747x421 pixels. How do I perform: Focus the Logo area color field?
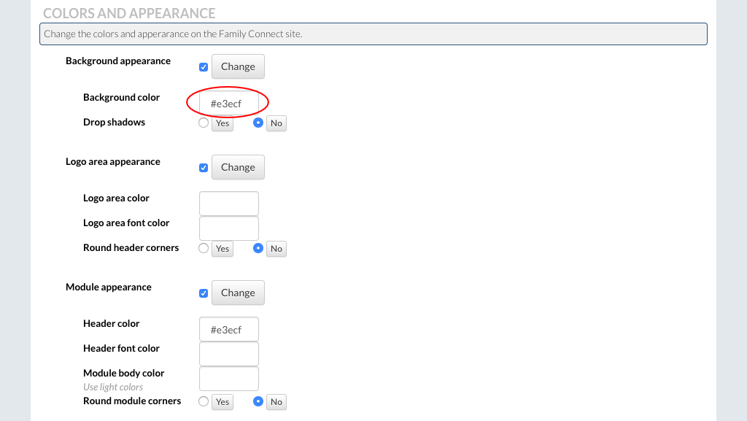228,204
